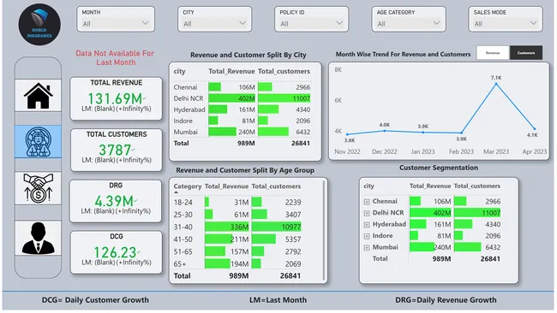Click the Shield Insurance logo
557x313 pixels.
click(39, 25)
